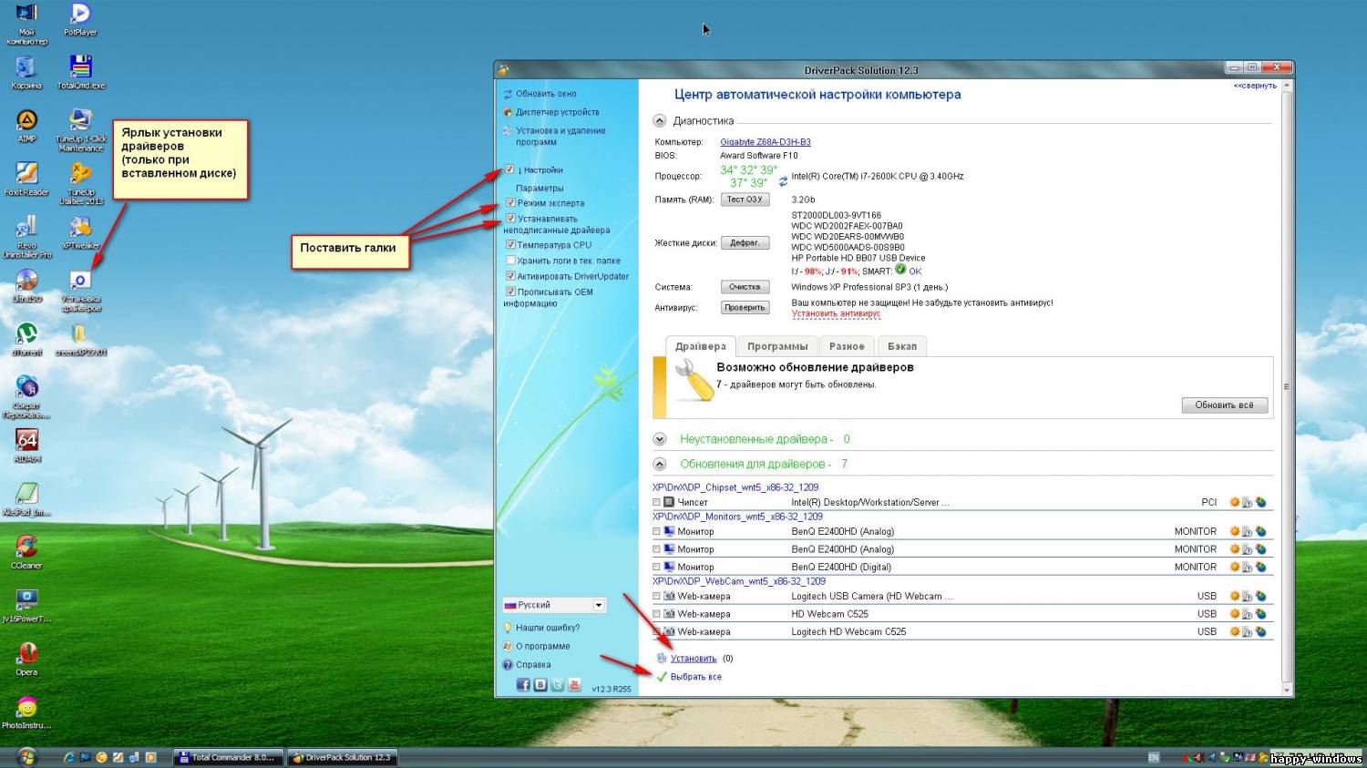Collapse the Обновления для драйверов section
This screenshot has width=1367, height=768.
point(660,464)
